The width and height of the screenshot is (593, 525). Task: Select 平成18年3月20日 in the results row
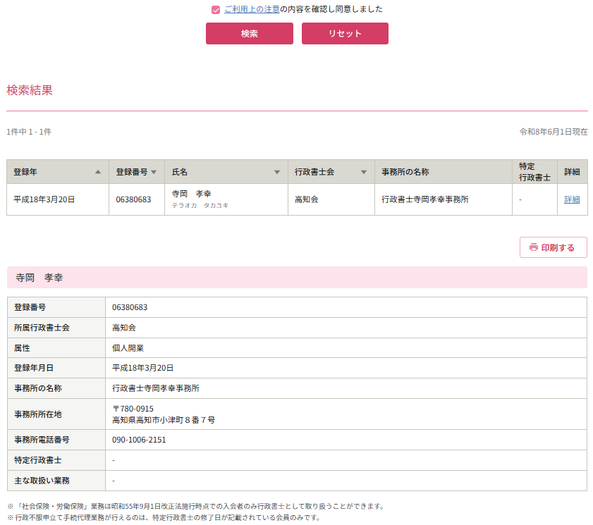tap(44, 199)
